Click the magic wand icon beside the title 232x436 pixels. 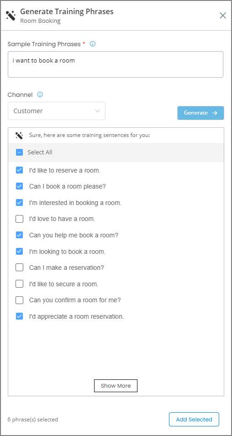click(x=11, y=15)
